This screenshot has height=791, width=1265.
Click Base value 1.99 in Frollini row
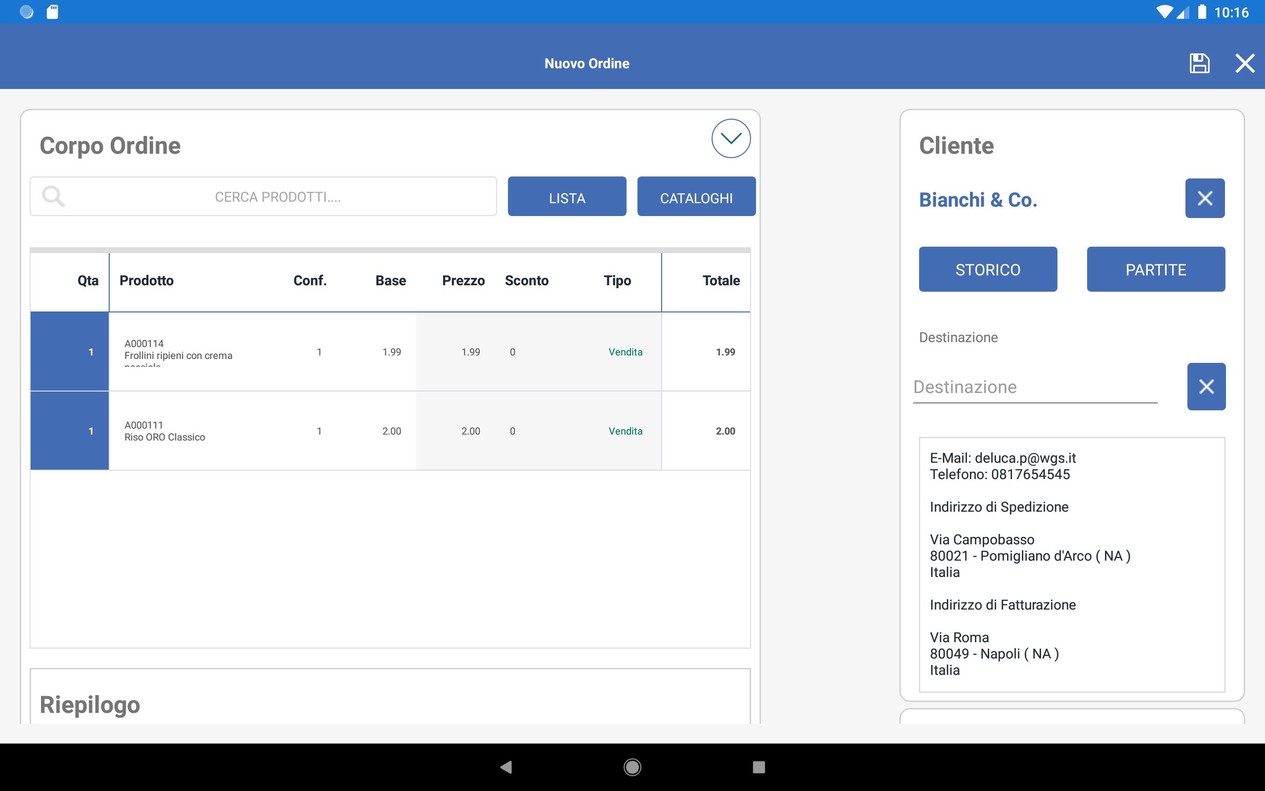(391, 352)
